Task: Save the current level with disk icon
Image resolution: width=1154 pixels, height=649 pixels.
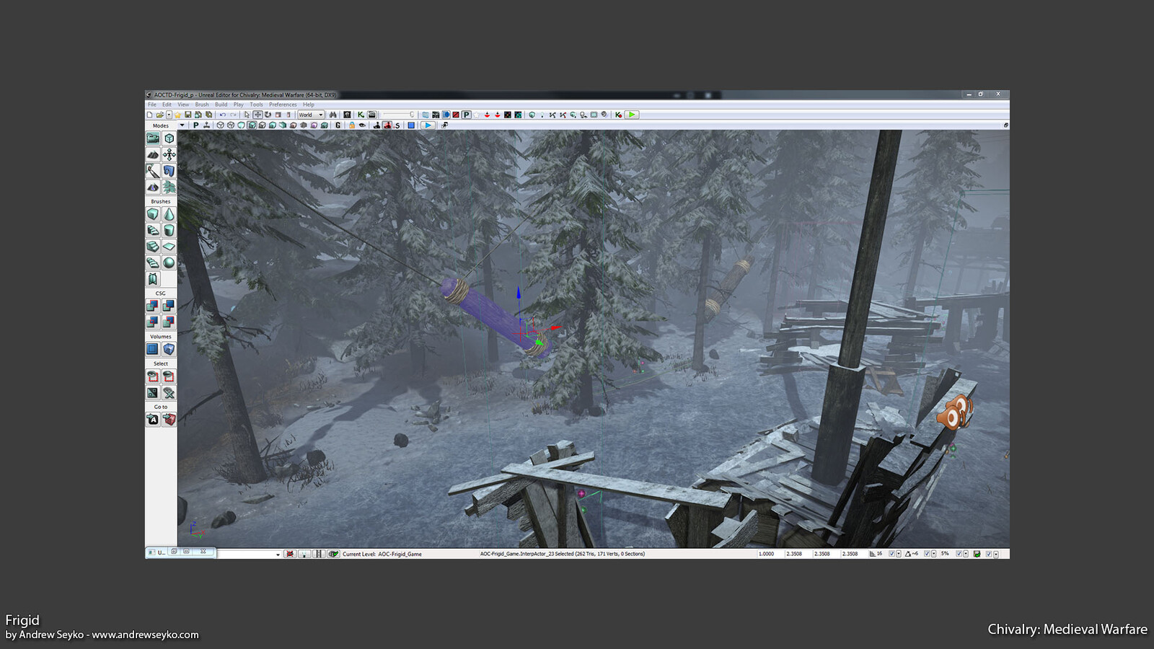Action: pyautogui.click(x=188, y=115)
